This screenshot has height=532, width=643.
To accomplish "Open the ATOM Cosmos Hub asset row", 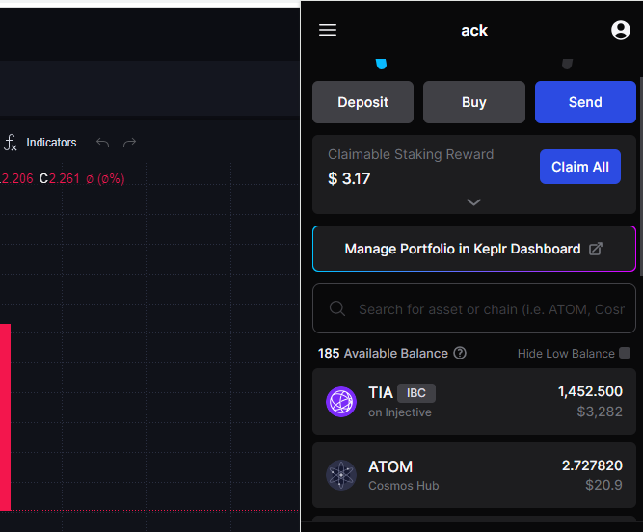I will coord(474,475).
